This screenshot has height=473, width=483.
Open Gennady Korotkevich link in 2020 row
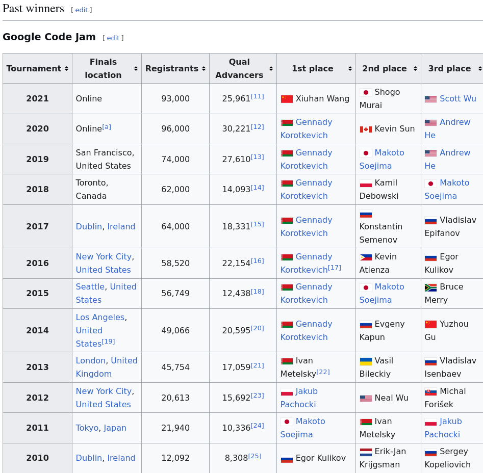point(307,128)
